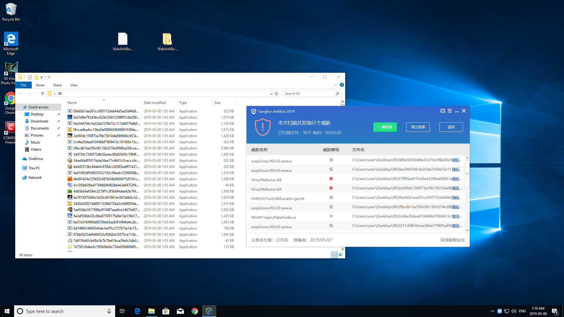Open the Customize Quick Access Toolbar dropdown
564x317 pixels.
pos(41,77)
